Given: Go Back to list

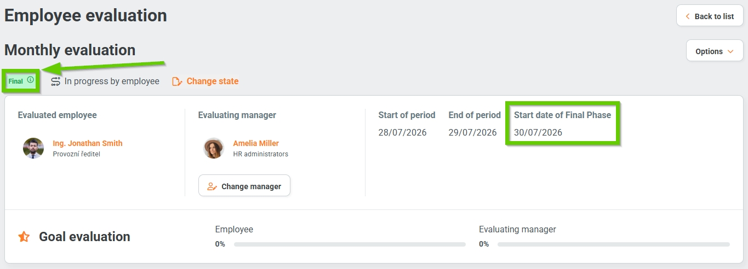Looking at the screenshot, I should click(710, 16).
